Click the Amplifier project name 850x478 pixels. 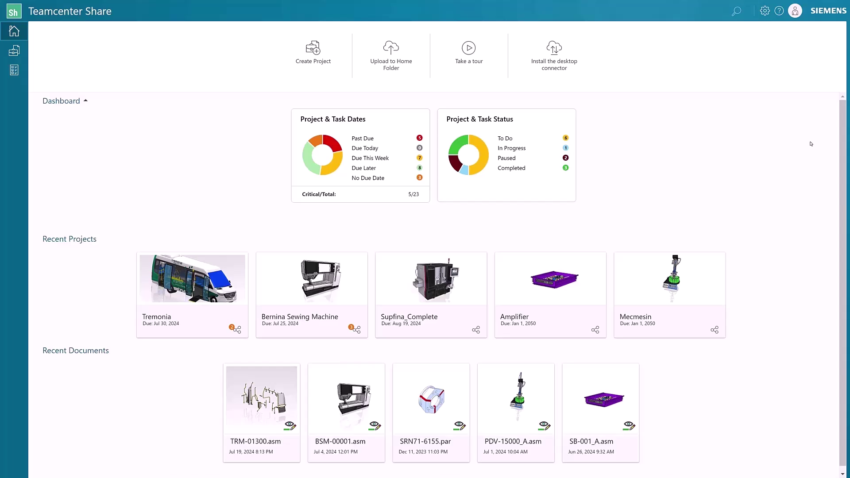click(x=514, y=317)
